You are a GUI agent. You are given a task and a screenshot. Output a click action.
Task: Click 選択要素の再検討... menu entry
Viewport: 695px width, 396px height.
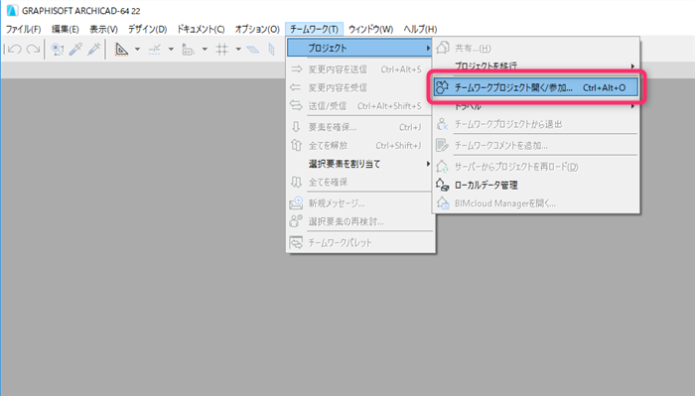pos(359,221)
